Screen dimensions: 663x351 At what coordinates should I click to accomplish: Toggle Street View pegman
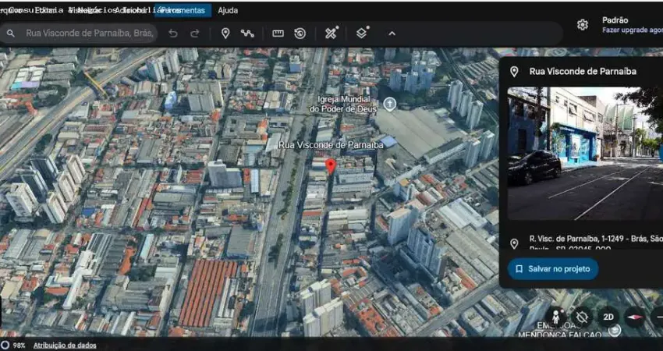click(556, 317)
